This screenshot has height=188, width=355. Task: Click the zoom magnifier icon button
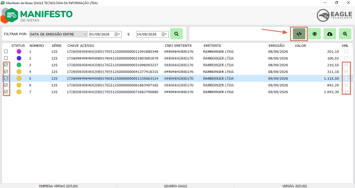point(345,34)
